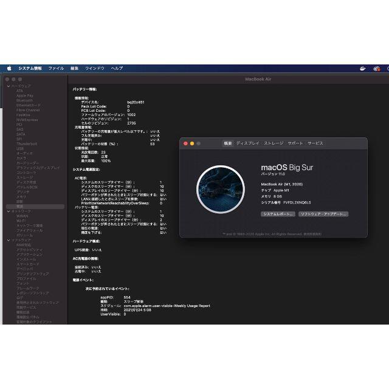Select SAS in the sidebar
This screenshot has height=389, width=389.
(x=20, y=129)
